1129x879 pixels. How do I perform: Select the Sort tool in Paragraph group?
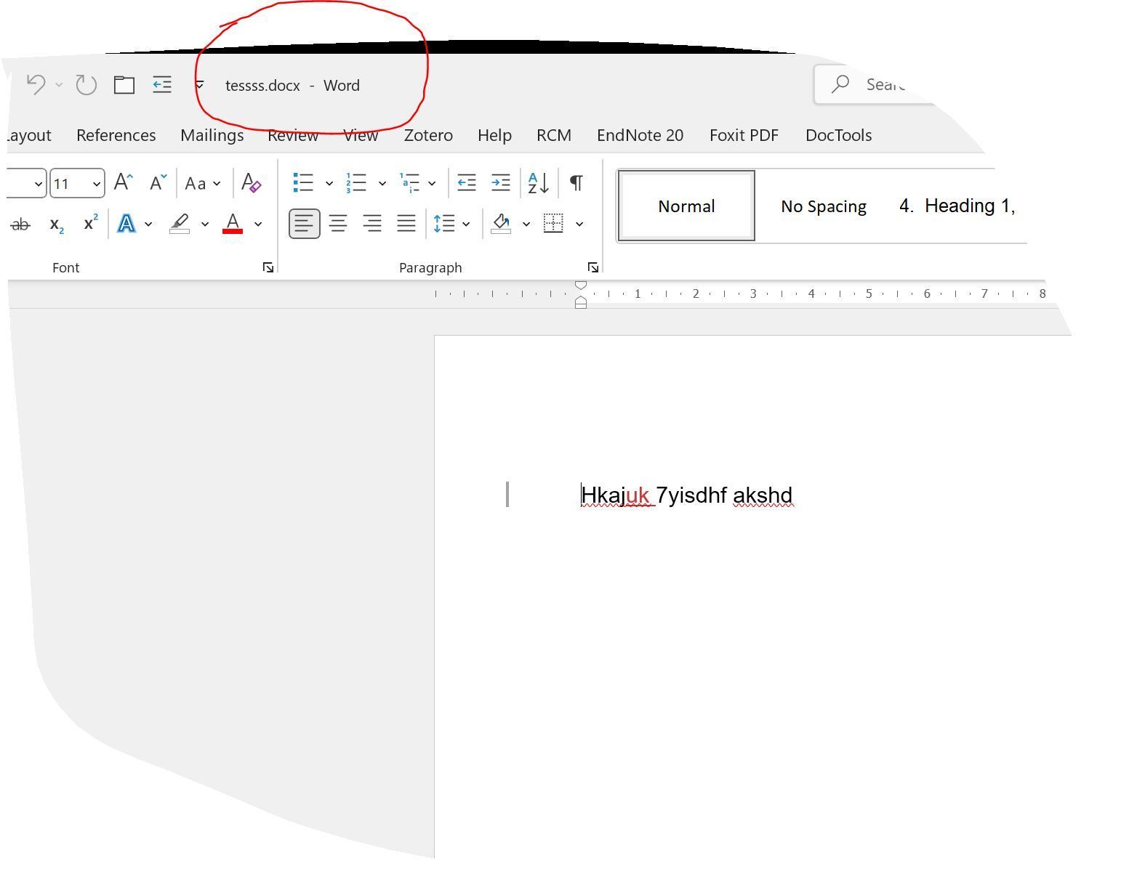[x=537, y=182]
